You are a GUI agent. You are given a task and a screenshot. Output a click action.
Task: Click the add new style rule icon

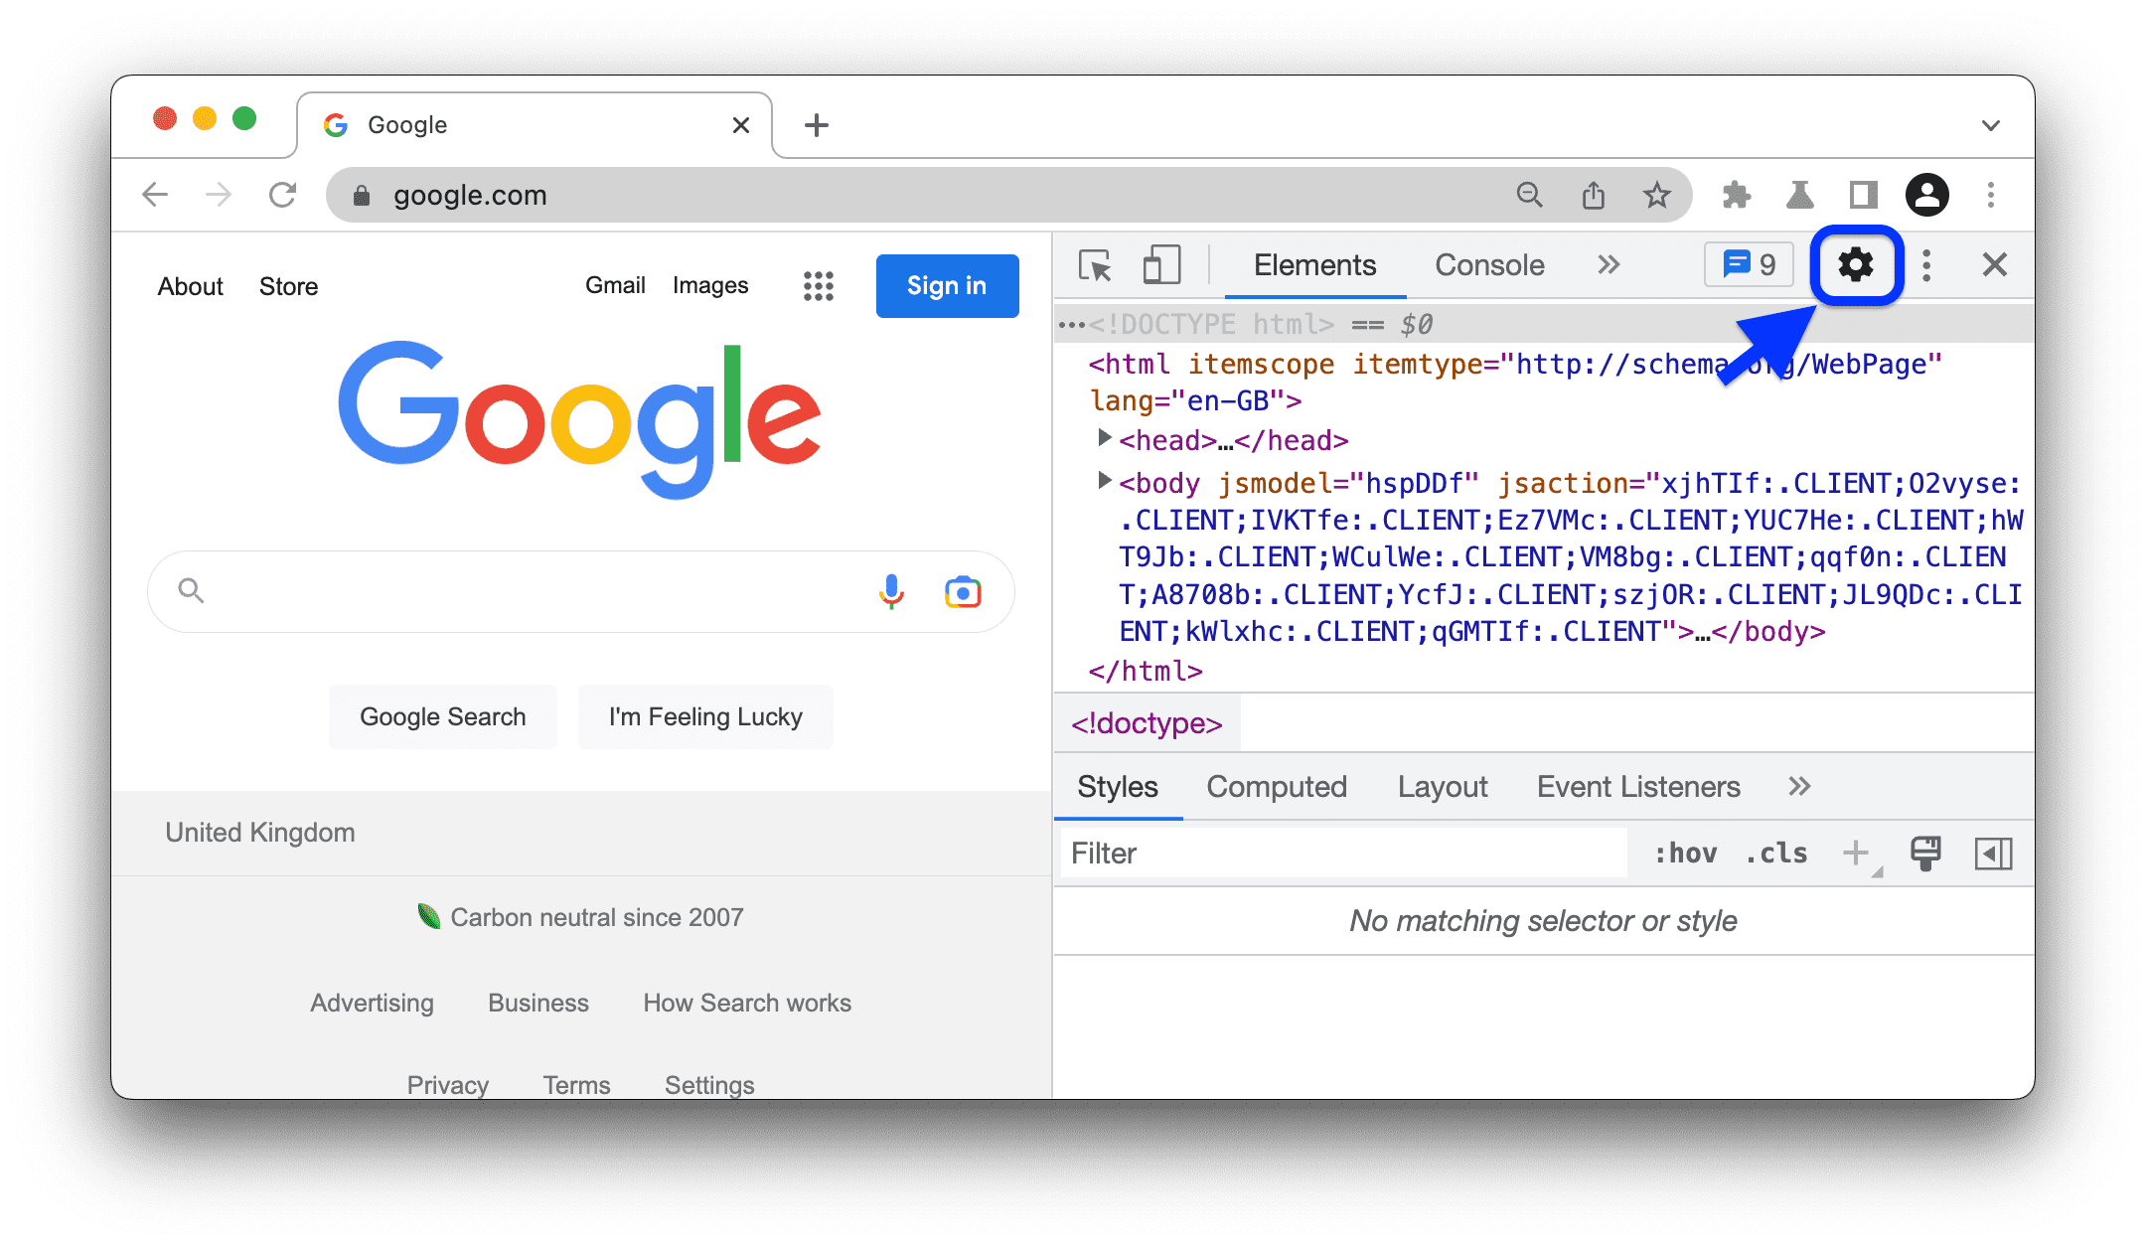1861,853
